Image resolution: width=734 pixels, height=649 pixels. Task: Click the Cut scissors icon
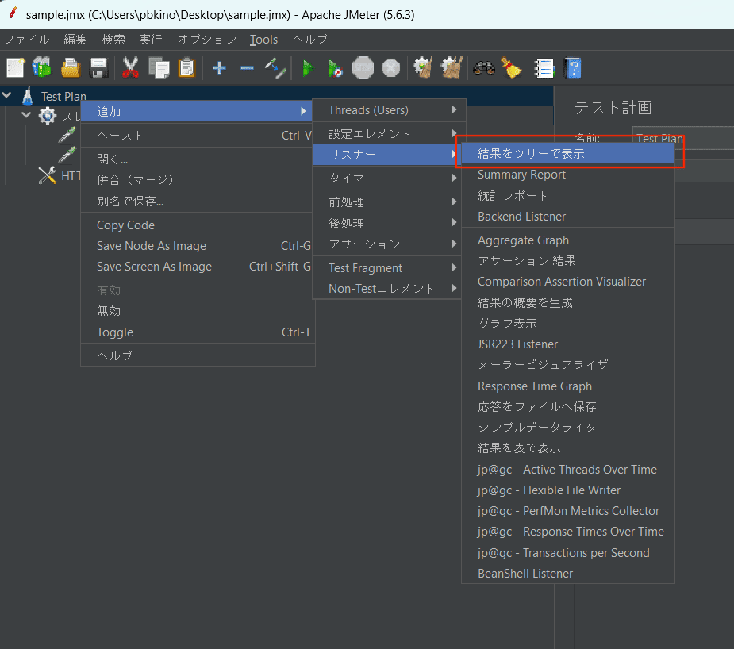130,68
